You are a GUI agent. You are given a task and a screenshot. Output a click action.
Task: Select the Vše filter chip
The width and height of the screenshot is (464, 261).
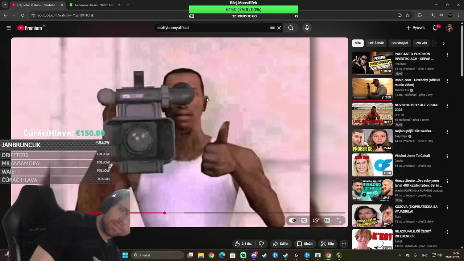tap(358, 43)
